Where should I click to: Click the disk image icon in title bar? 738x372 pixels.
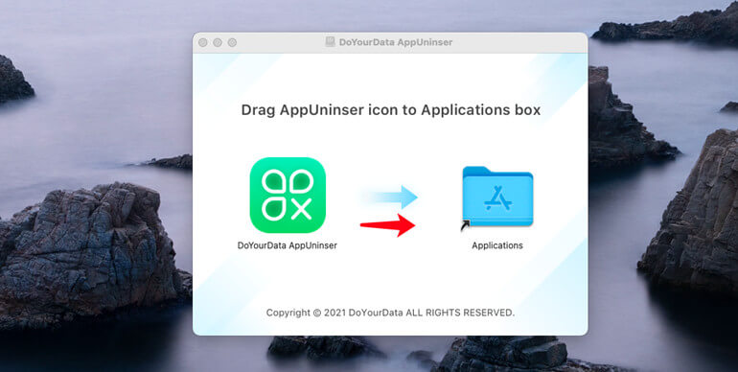point(331,42)
